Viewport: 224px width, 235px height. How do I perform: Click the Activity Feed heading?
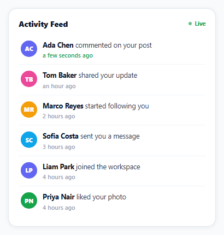[x=43, y=24]
